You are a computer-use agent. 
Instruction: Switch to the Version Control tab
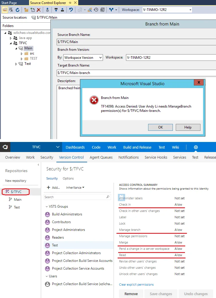pyautogui.click(x=71, y=157)
